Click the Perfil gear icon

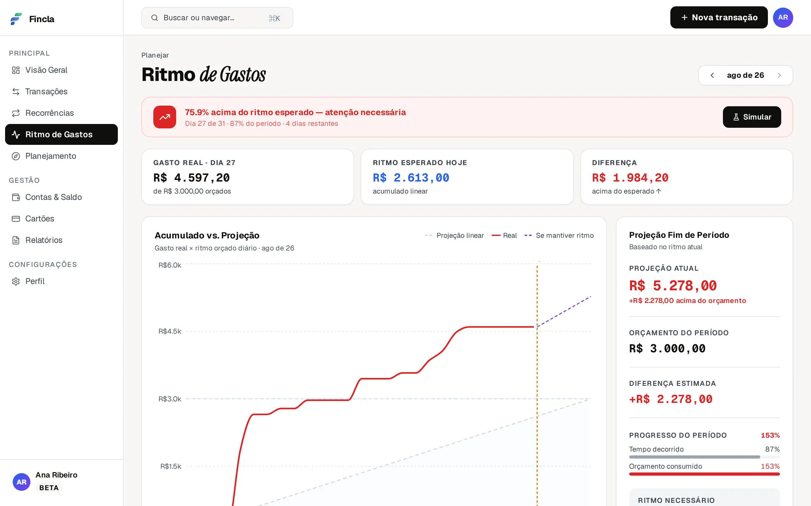point(16,281)
